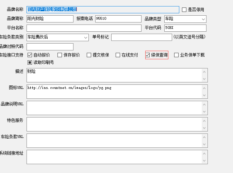The width and height of the screenshot is (233, 173).
Task: Click the 系统链接地址 scrollbar up arrow
Action: click(x=204, y=154)
